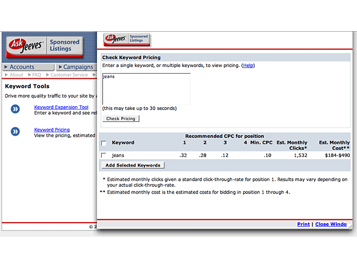This screenshot has height=268, width=357.
Task: Click the Est. Monthly Clicks column header
Action: (x=292, y=145)
